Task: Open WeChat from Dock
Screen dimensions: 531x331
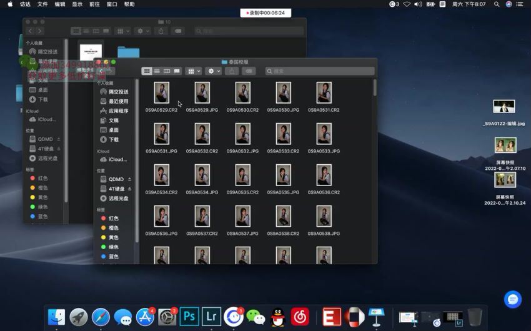Action: [256, 317]
